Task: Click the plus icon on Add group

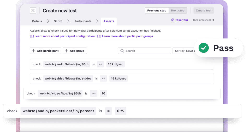Action: pos(66,51)
